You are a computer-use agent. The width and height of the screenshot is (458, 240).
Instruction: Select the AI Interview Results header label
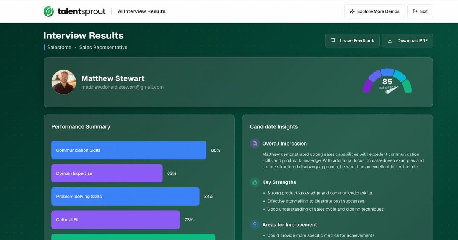point(142,11)
